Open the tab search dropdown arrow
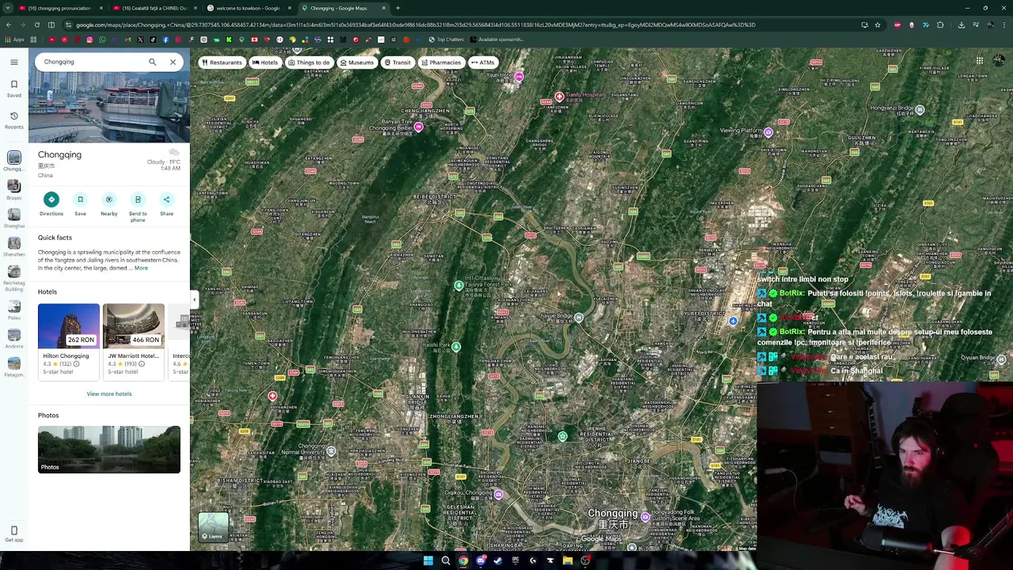 coord(8,8)
